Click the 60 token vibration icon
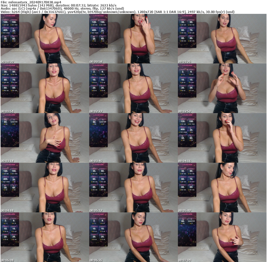The image size is (267, 262). click(x=14, y=38)
